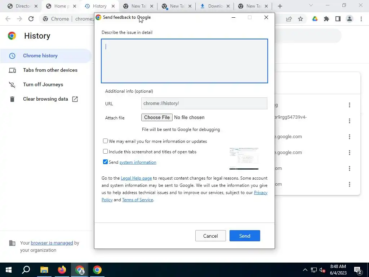Open a new tab with the plus button
This screenshot has width=369, height=277.
(280, 6)
